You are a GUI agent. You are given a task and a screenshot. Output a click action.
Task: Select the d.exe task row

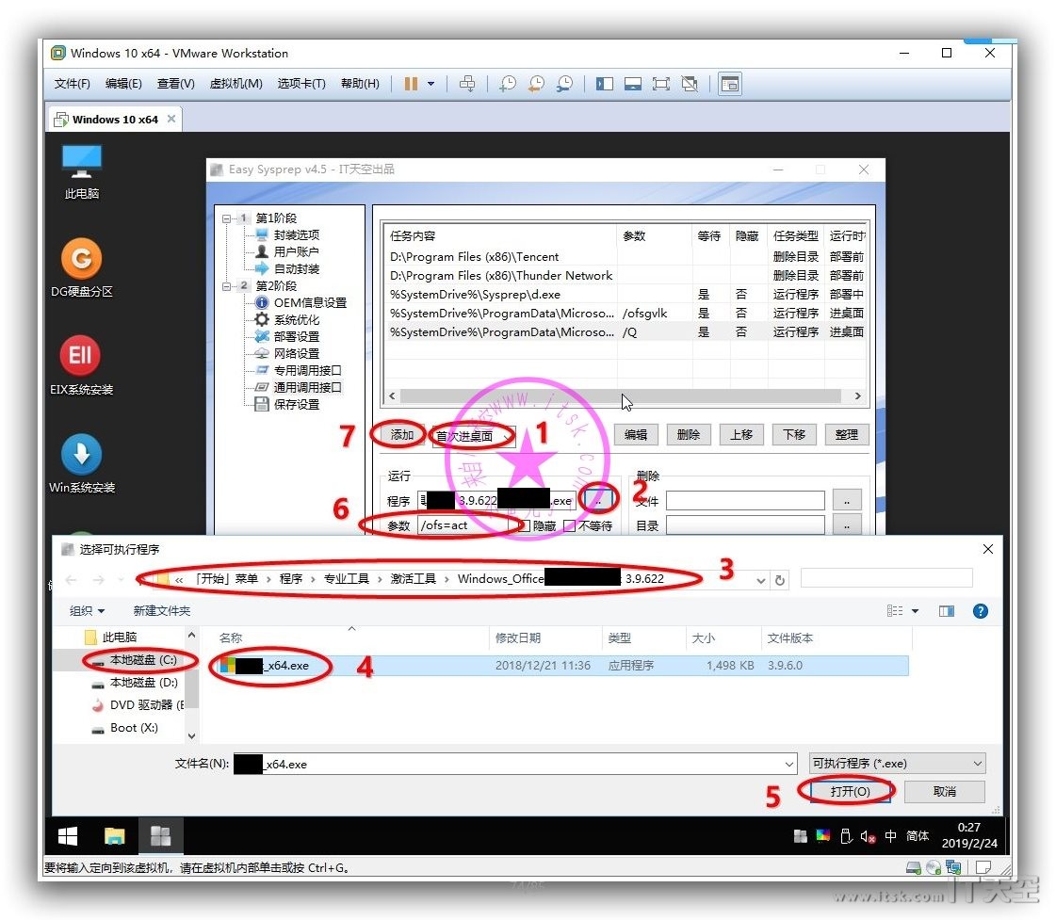625,294
